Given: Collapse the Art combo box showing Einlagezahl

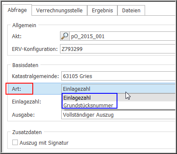Looking at the screenshot, I should (118, 89).
